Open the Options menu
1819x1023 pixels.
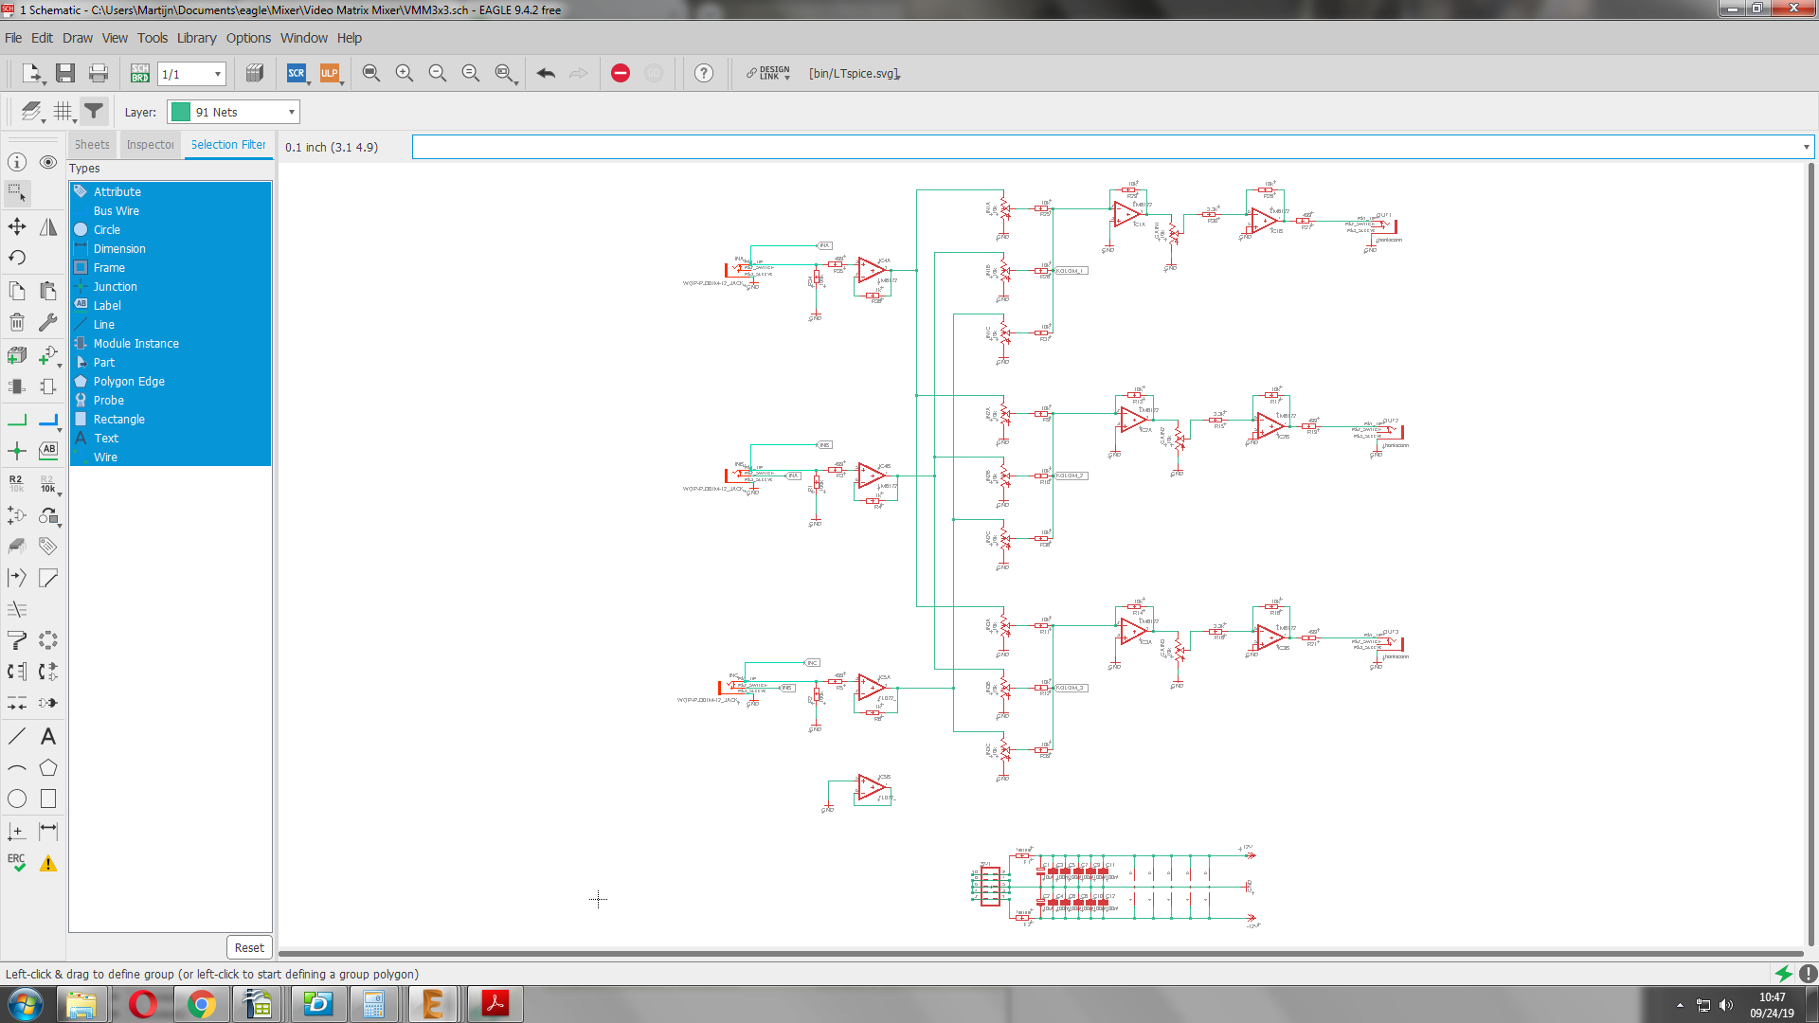pyautogui.click(x=248, y=38)
